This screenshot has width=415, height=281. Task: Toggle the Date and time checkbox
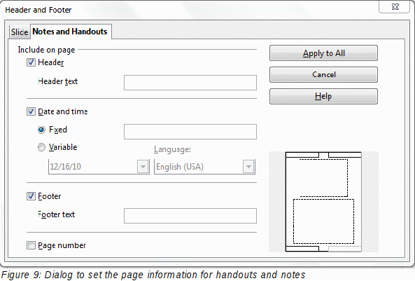coord(31,111)
